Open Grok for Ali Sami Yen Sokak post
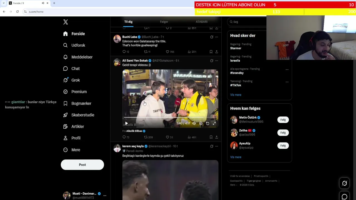This screenshot has width=356, height=200. 212,61
